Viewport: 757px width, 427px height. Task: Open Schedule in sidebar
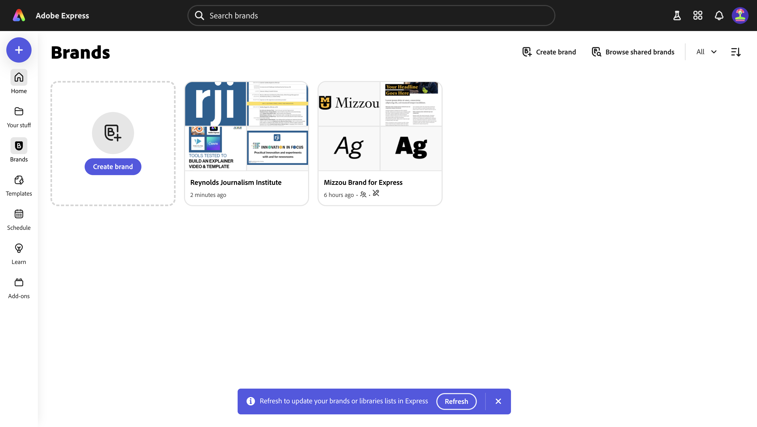[x=19, y=219]
